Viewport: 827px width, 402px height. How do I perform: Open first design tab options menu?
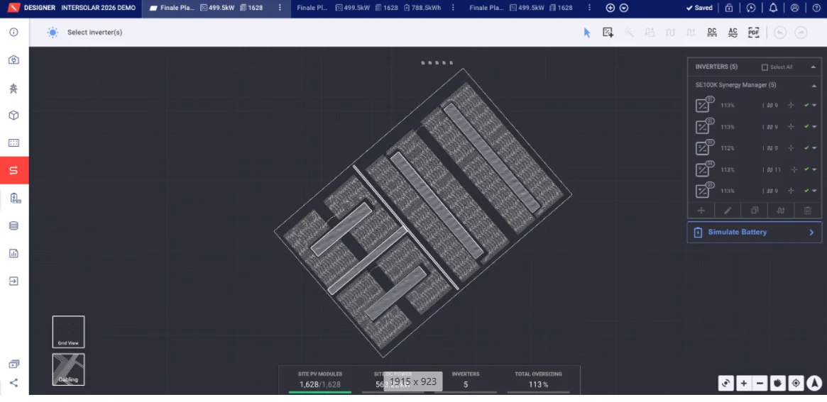pos(280,8)
